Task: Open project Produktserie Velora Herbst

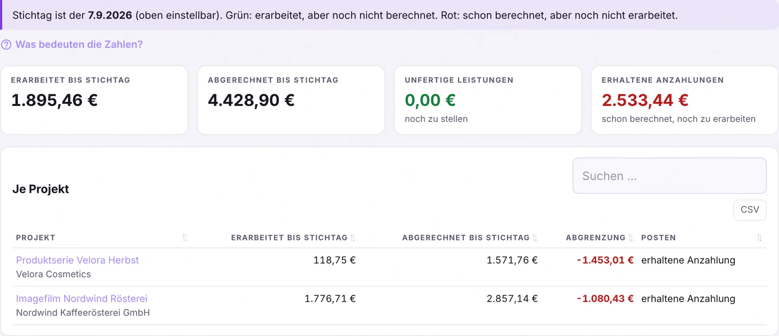Action: pyautogui.click(x=77, y=260)
